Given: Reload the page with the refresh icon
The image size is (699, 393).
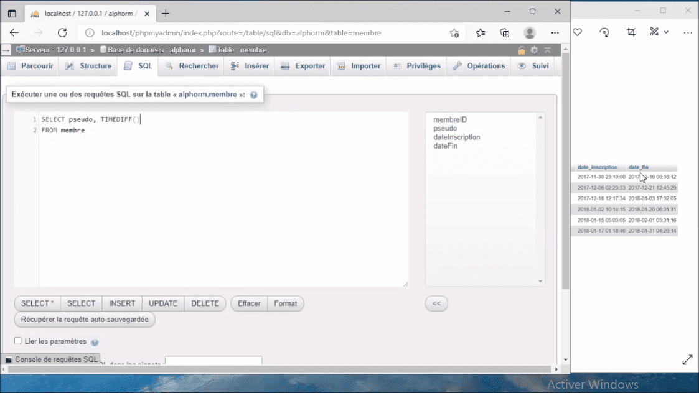Looking at the screenshot, I should point(62,32).
